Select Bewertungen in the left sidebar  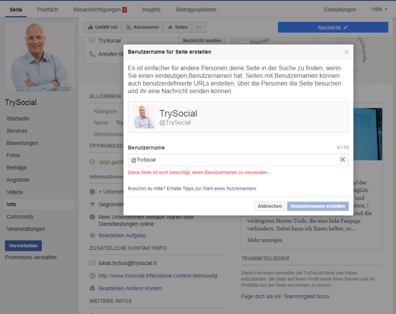click(x=22, y=143)
